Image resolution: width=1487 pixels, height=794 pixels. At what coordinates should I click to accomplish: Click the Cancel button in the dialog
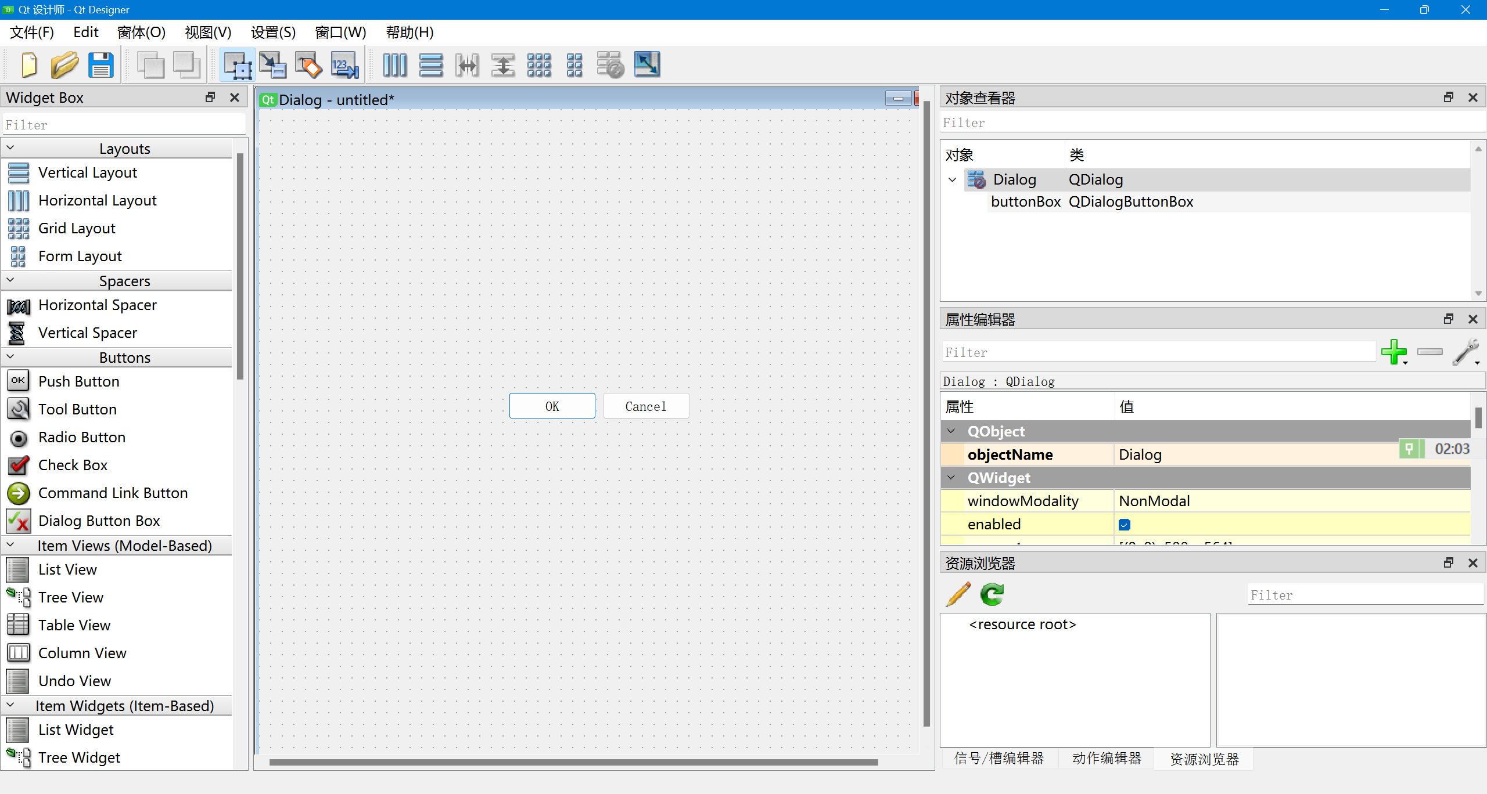[x=646, y=406]
